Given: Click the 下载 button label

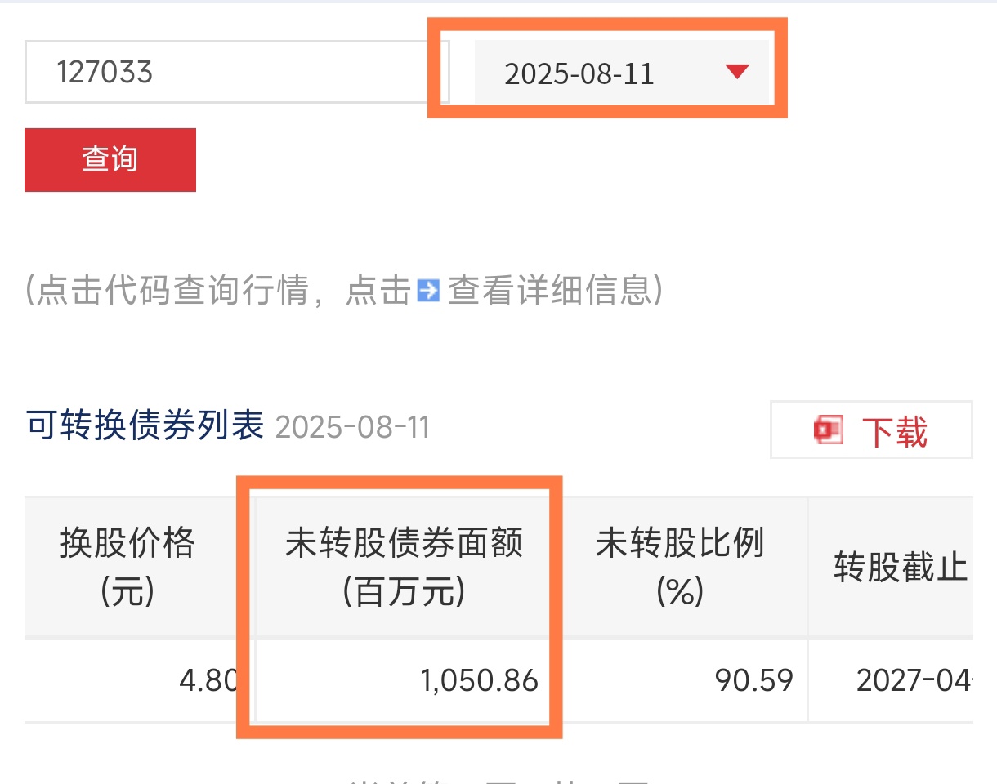Looking at the screenshot, I should click(895, 430).
